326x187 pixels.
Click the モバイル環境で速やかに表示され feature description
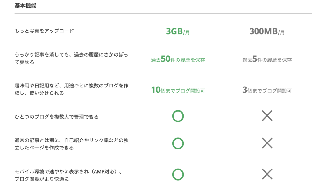click(68, 175)
